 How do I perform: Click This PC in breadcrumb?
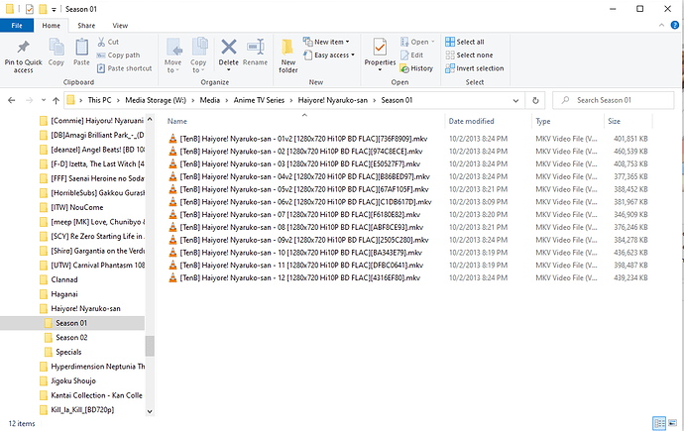pos(99,100)
